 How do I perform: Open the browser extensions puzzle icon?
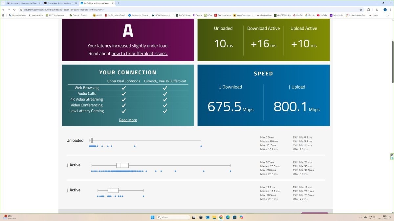coord(369,10)
